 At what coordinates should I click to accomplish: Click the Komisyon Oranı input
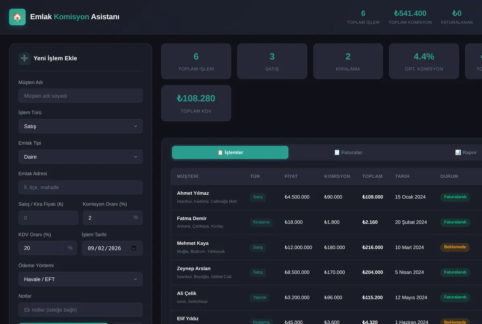coord(112,218)
